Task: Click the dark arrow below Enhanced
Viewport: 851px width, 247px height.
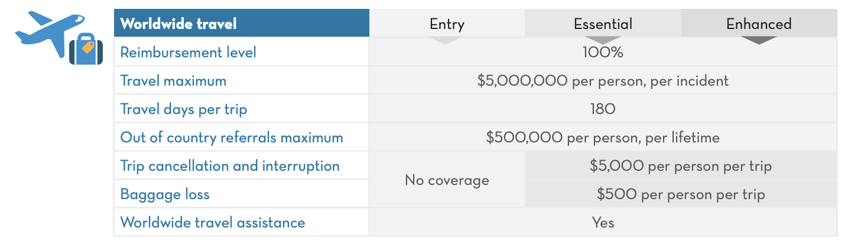Action: 758,41
